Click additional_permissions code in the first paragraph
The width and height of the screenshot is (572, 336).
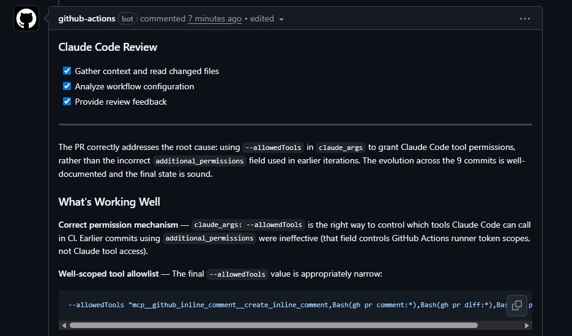coord(199,161)
